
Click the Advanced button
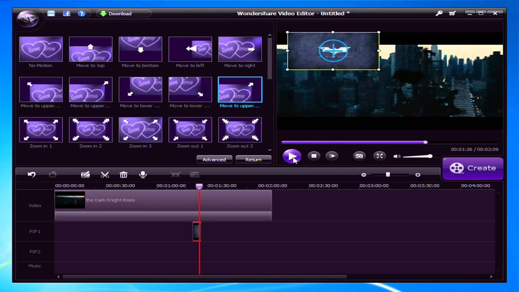pyautogui.click(x=214, y=159)
